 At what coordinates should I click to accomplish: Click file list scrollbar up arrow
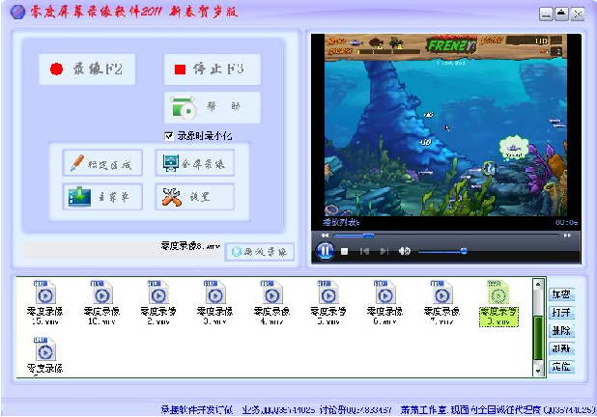[x=538, y=284]
